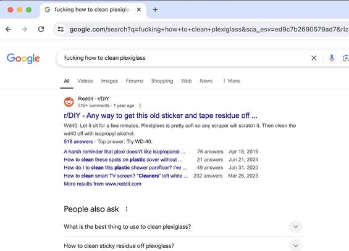Click the '49 answers' text
The width and height of the screenshot is (349, 251).
point(210,168)
